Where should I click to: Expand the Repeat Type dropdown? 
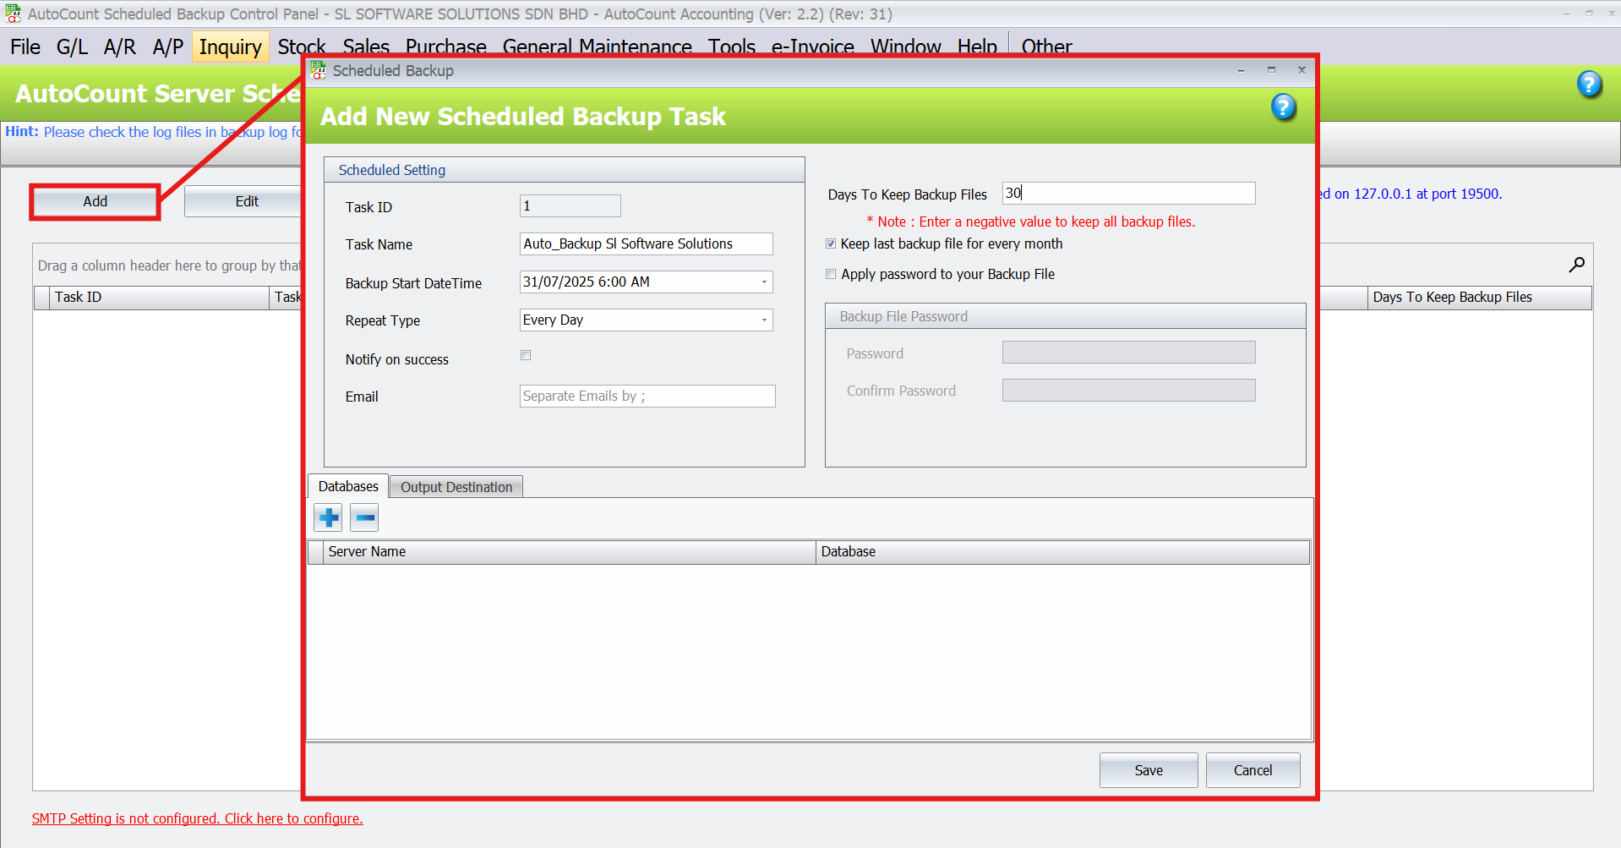point(764,320)
